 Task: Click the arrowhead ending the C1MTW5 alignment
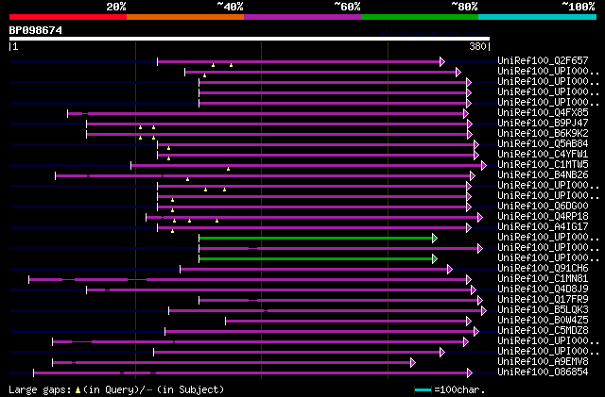click(x=484, y=166)
